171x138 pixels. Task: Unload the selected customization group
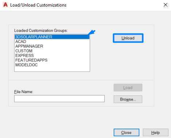click(128, 38)
